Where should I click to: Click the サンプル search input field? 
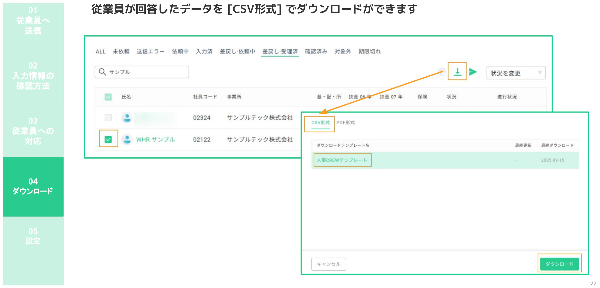142,72
